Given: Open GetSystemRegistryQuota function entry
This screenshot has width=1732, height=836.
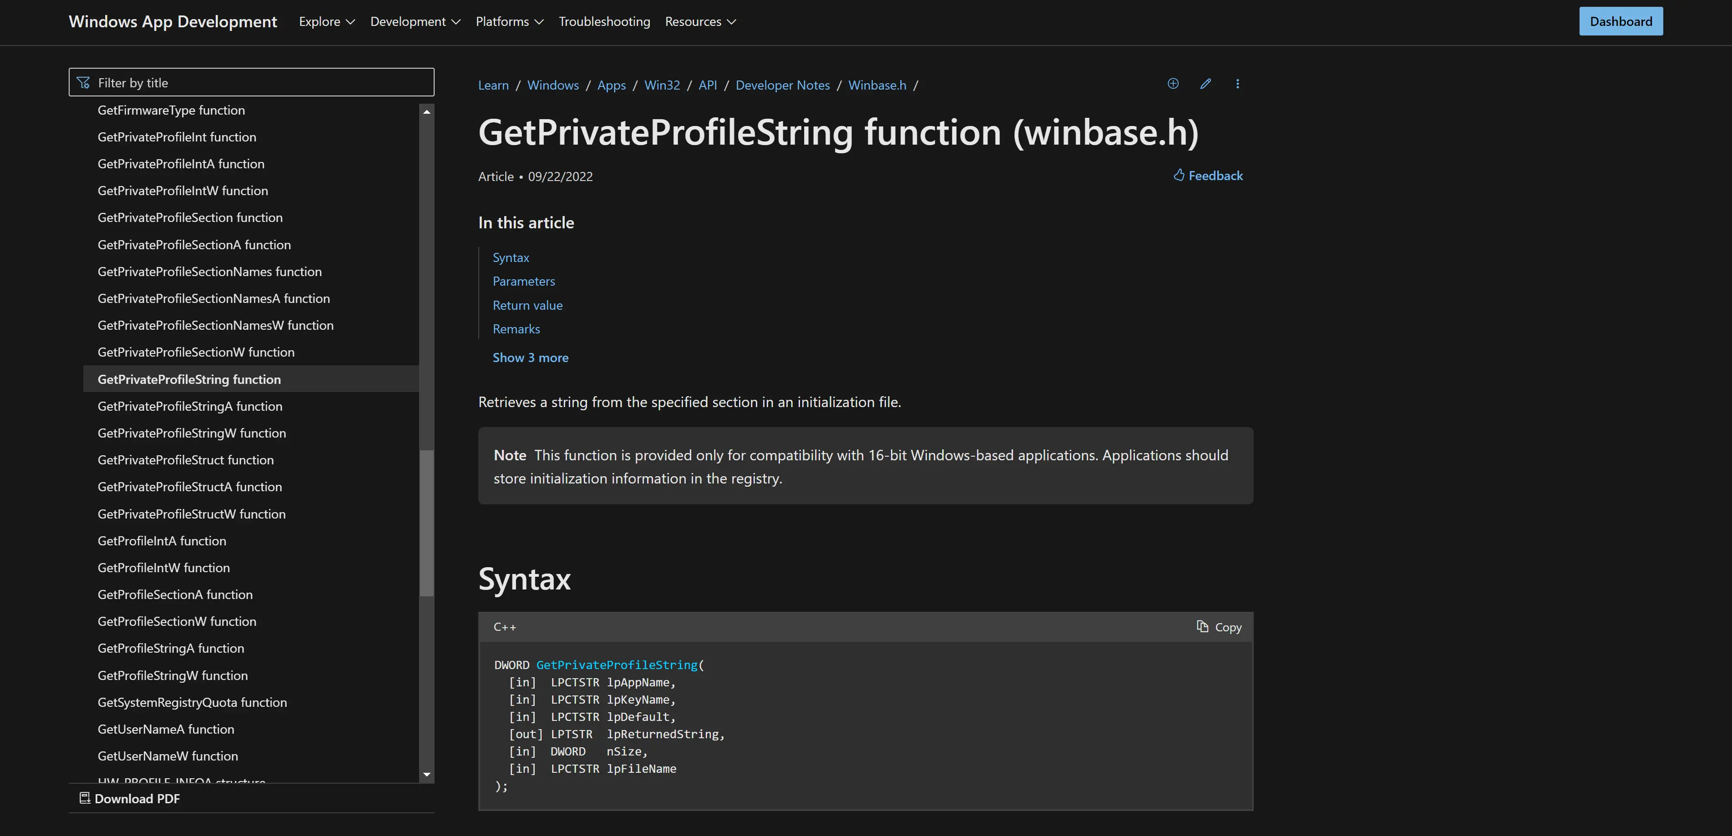Looking at the screenshot, I should pyautogui.click(x=192, y=702).
